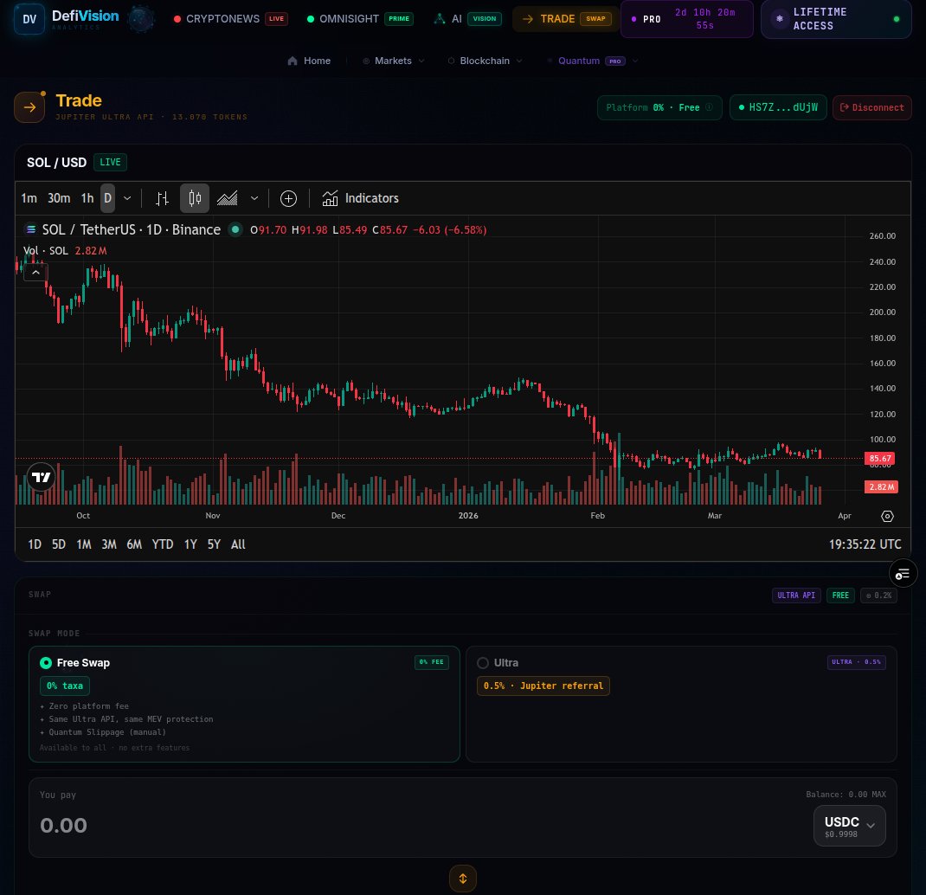Click the Compare or Add Symbol plus icon
The height and width of the screenshot is (895, 926).
pos(288,198)
